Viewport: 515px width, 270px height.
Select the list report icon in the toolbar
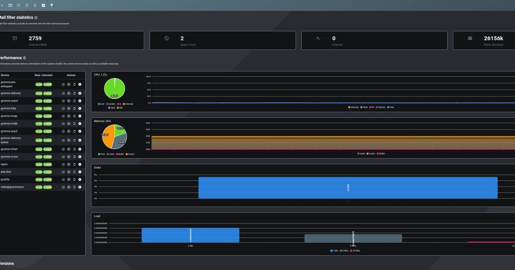click(x=35, y=6)
